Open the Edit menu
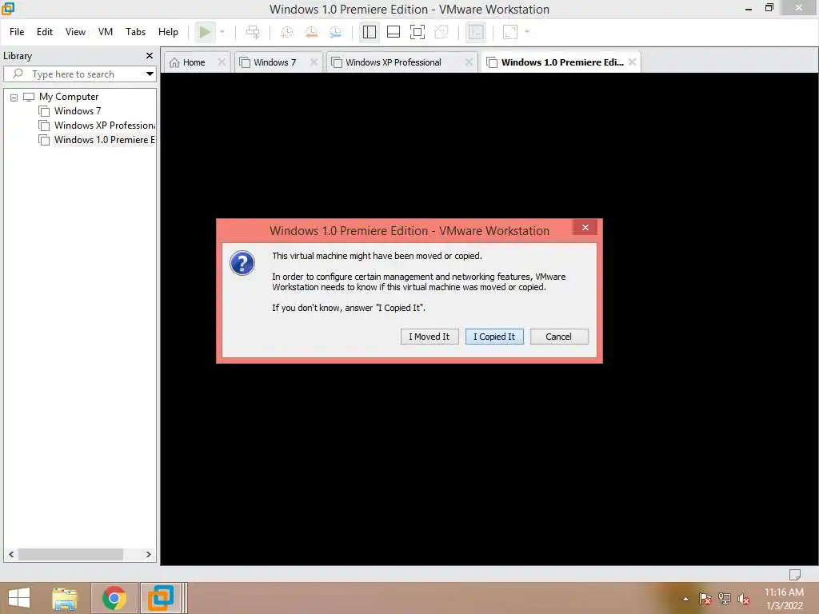Viewport: 819px width, 614px height. point(45,32)
